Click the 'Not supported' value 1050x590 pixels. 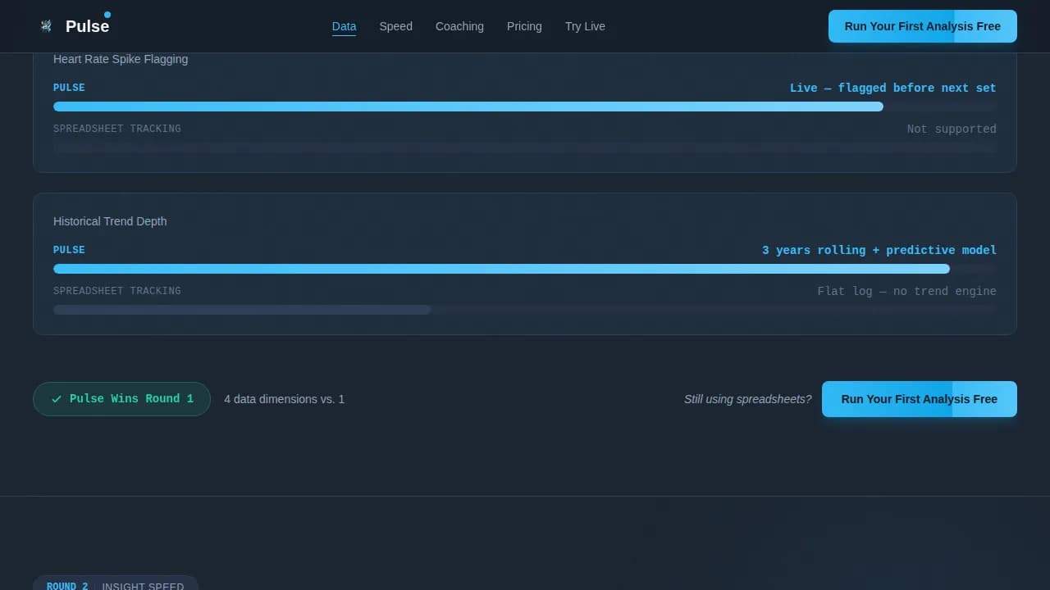click(x=952, y=129)
